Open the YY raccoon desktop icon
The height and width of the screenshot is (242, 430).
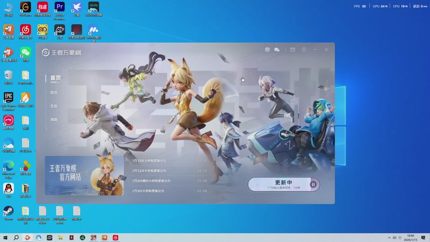pos(42,32)
